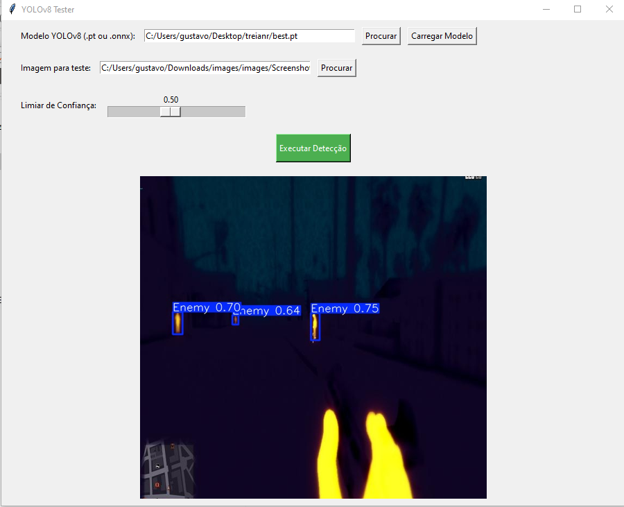Click the minimap in the detection image
The width and height of the screenshot is (624, 507).
[168, 469]
